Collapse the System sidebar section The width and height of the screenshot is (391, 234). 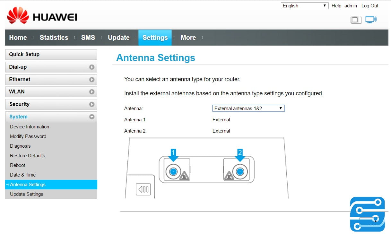(x=92, y=117)
